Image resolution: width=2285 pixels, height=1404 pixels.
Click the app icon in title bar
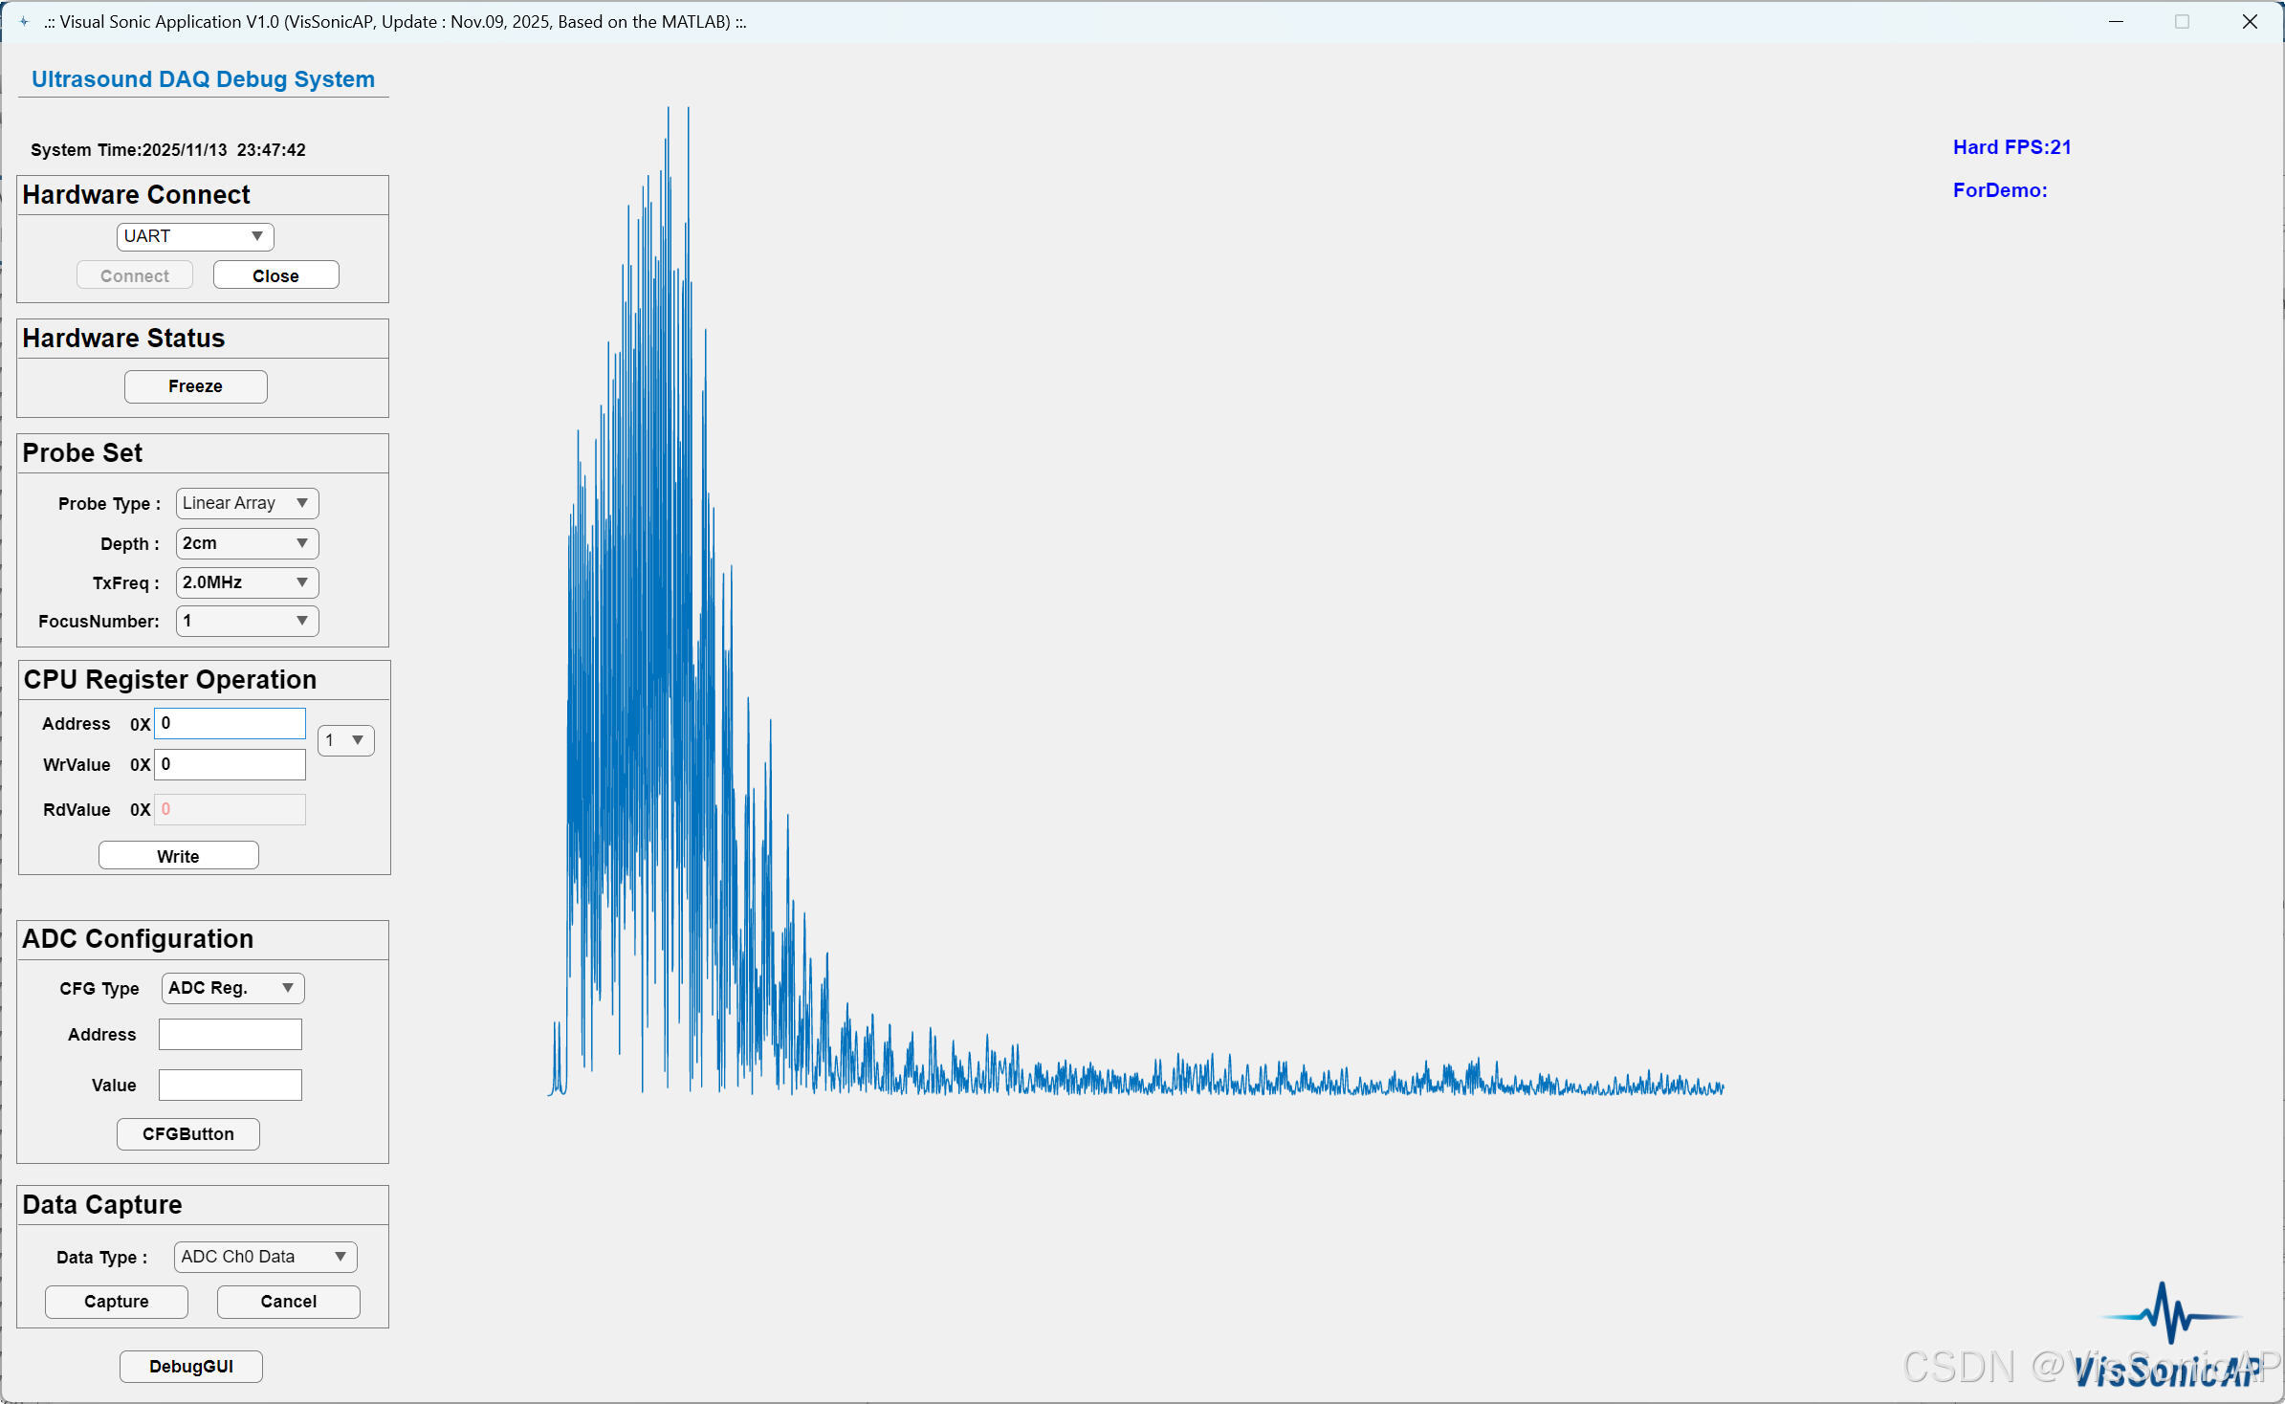click(24, 21)
